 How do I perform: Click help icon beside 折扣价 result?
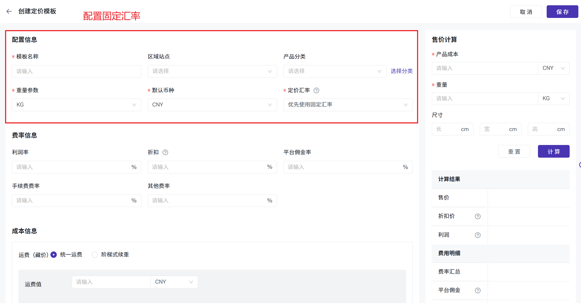pyautogui.click(x=477, y=216)
